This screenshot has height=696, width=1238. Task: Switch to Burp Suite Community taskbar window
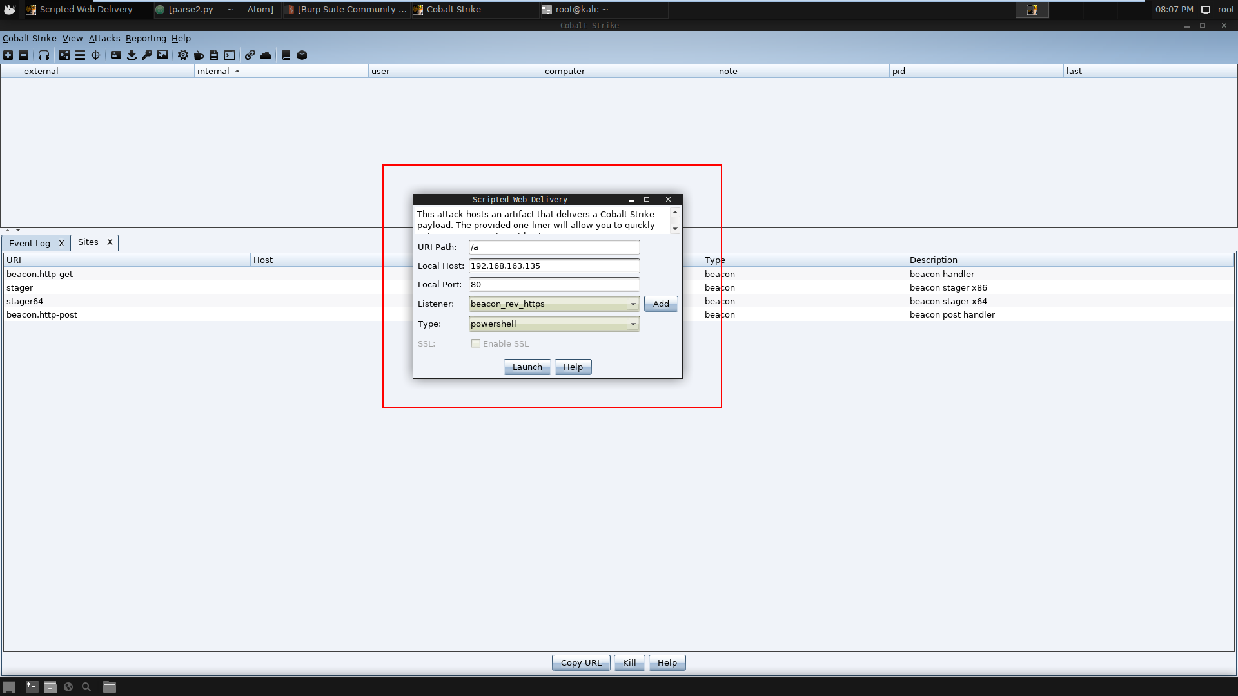[346, 10]
